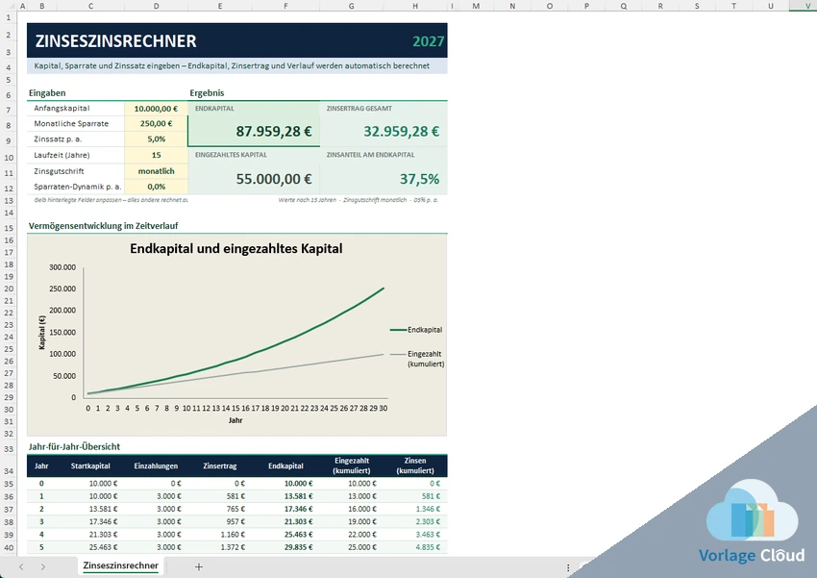Click the Startkapital table header
This screenshot has width=817, height=578.
coord(90,465)
